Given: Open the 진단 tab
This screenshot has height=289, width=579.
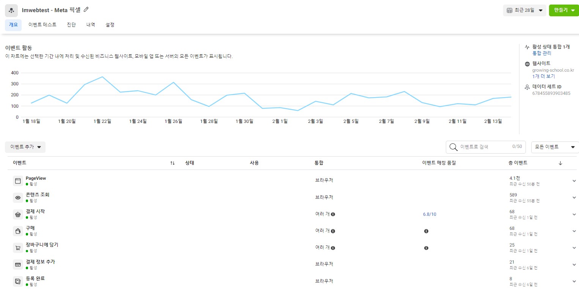Looking at the screenshot, I should click(71, 25).
